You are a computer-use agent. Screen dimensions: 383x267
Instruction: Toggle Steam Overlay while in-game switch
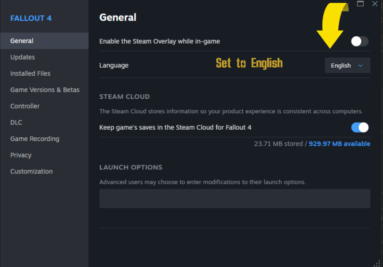point(360,41)
